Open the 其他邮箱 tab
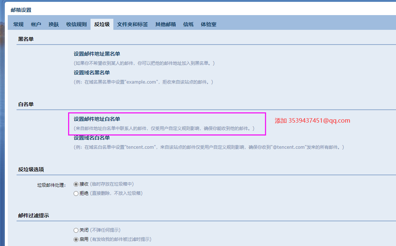Image resolution: width=396 pixels, height=246 pixels. (166, 24)
